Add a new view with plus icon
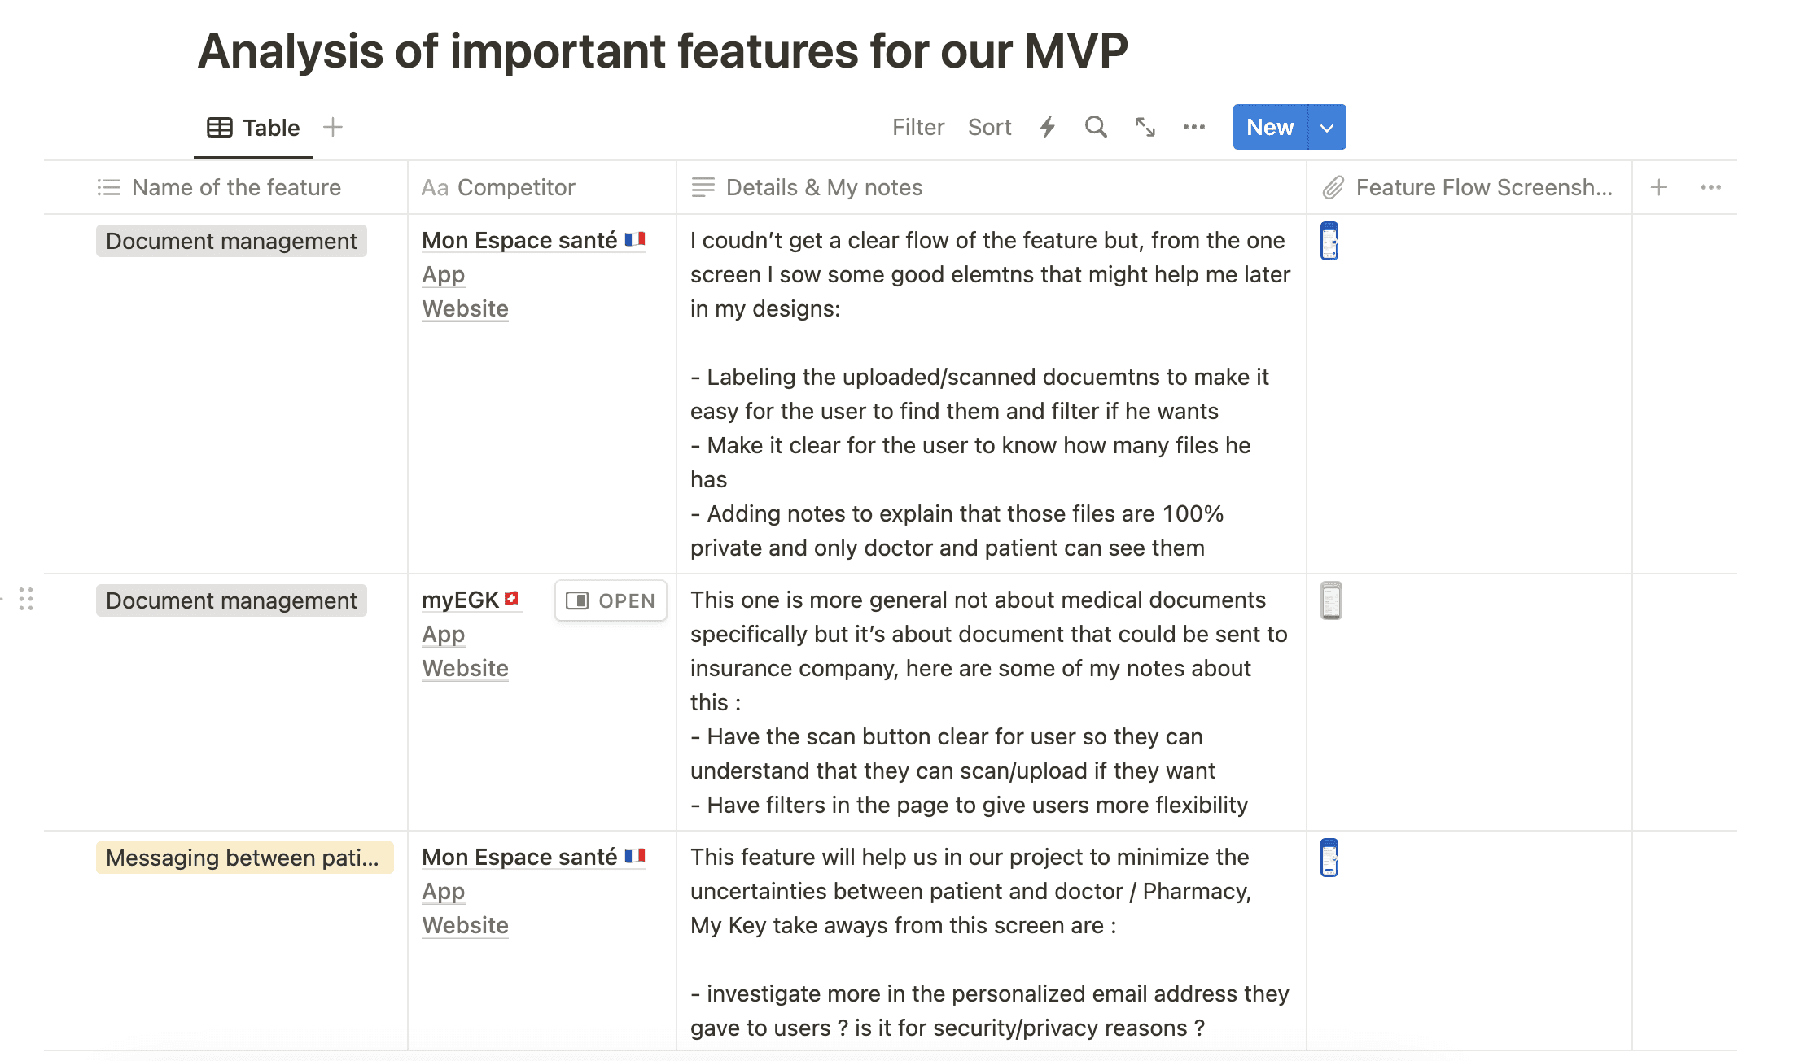Screen dimensions: 1804x1061 pos(333,127)
